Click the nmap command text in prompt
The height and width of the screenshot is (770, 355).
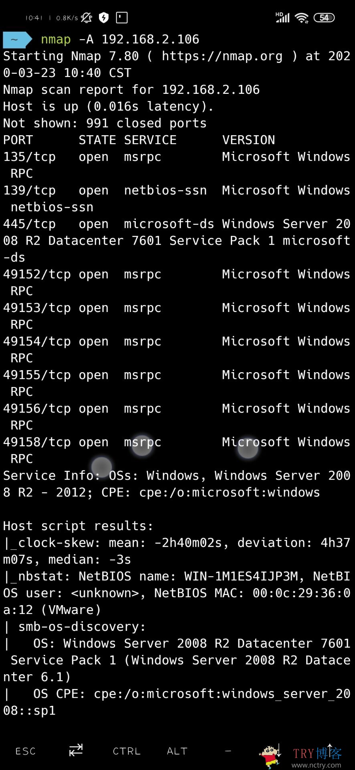click(56, 39)
